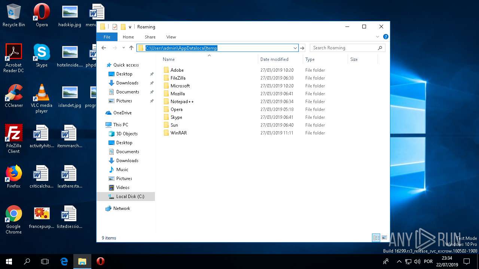Open the View ribbon tab

[171, 37]
